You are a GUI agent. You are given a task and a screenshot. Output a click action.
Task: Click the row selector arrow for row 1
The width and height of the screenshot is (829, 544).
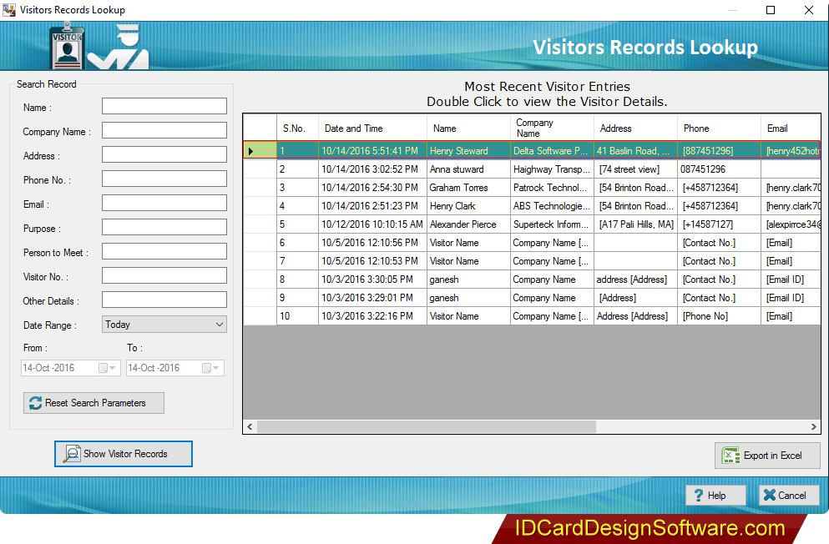tap(250, 151)
